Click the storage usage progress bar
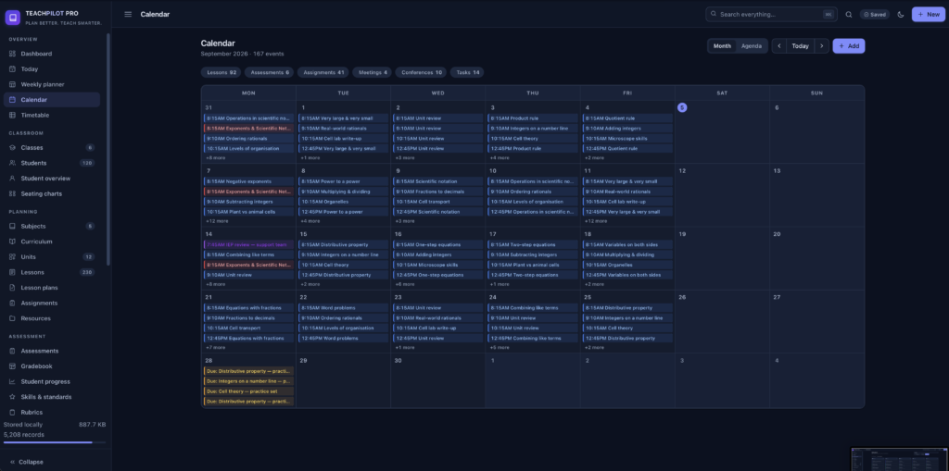This screenshot has width=949, height=471. (x=55, y=442)
